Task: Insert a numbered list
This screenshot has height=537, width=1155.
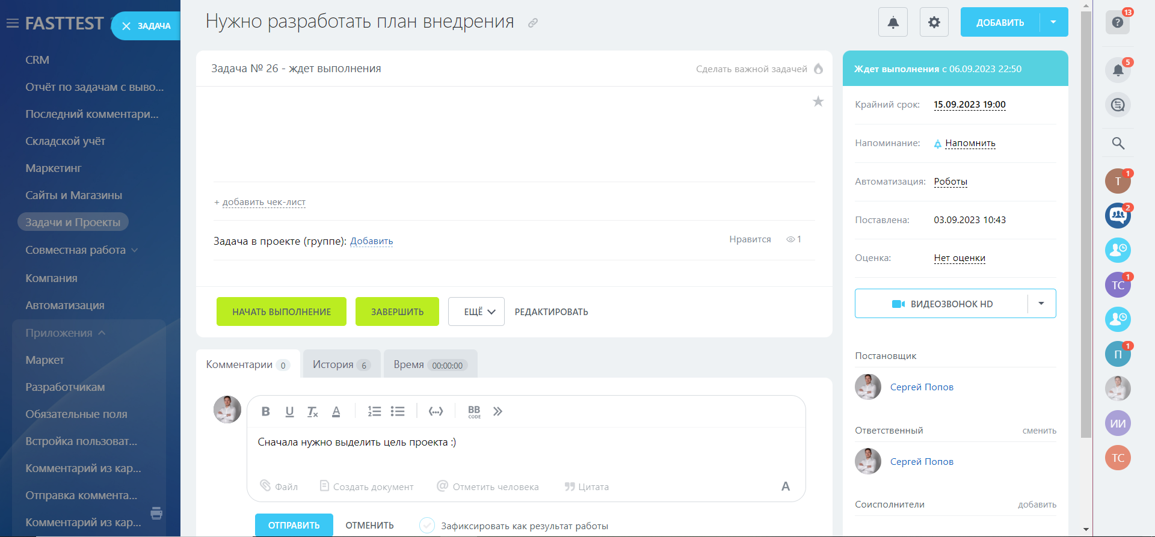Action: 374,411
